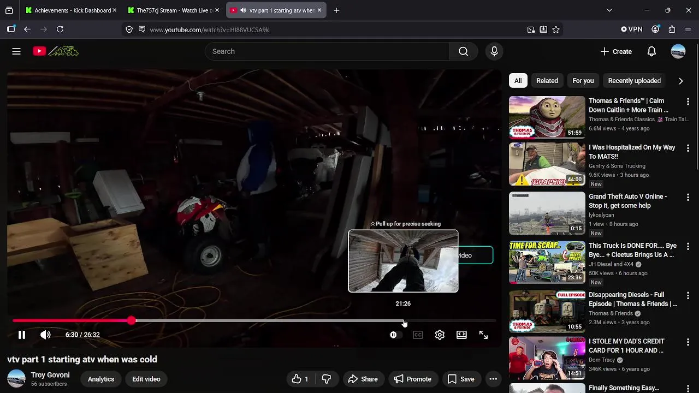This screenshot has height=393, width=699.
Task: Open 'I Was Hospitalized On My Way To MATS' video
Action: point(632,152)
